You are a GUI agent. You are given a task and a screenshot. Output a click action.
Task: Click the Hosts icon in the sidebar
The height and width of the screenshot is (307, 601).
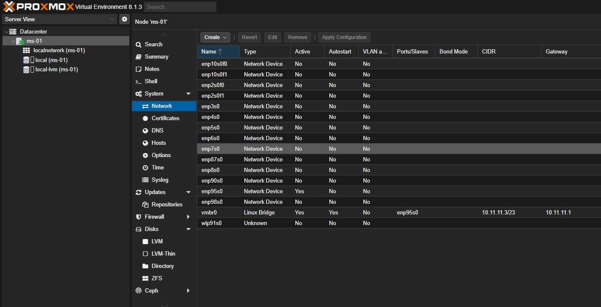pos(145,143)
